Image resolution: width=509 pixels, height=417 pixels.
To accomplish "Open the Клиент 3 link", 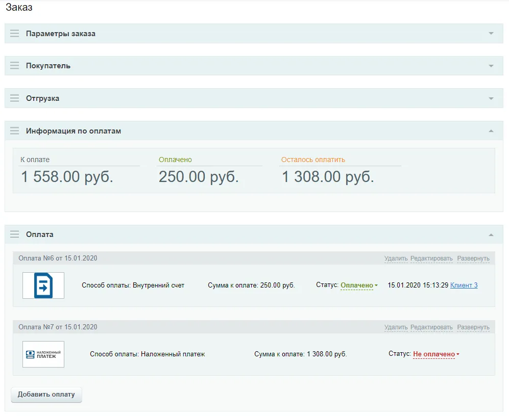I will [x=464, y=285].
